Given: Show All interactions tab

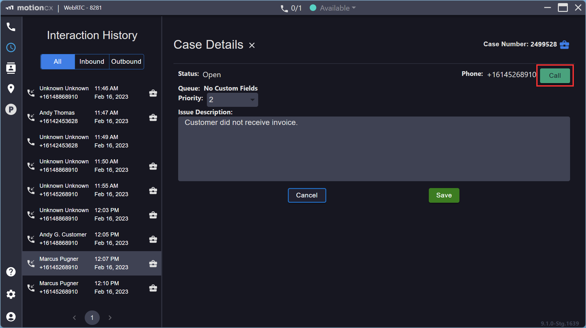Looking at the screenshot, I should click(x=58, y=62).
